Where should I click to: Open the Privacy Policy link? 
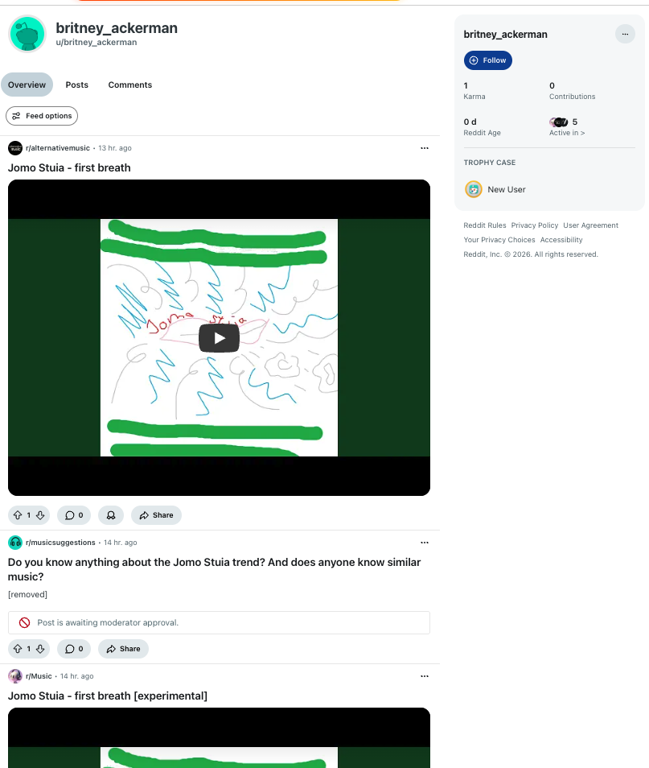(535, 225)
